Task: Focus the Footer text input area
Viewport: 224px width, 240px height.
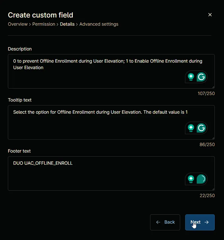Action: [111, 173]
